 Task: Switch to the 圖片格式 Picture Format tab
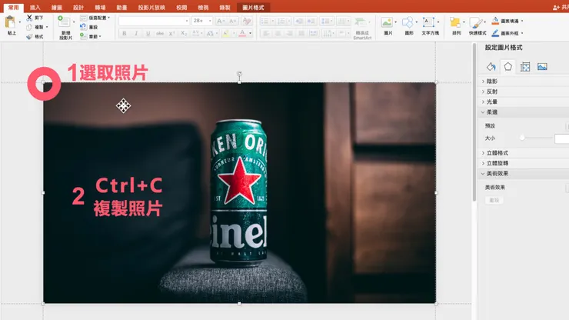pyautogui.click(x=253, y=7)
